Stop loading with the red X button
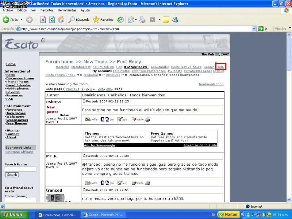This screenshot has width=292, height=219. pos(43,20)
